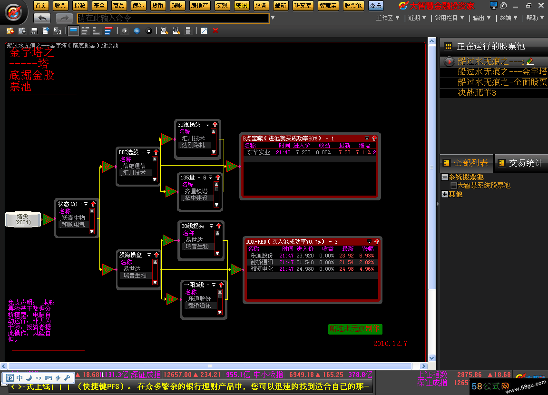Click the remove folder icon in toolbar
Viewport: 548px width, 395px height.
[22, 31]
